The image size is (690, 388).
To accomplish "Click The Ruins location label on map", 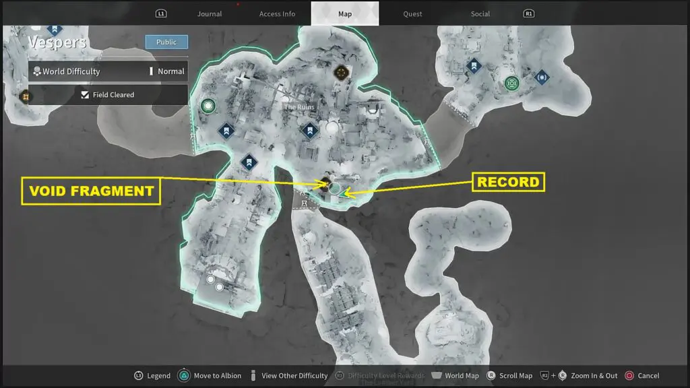I will coord(299,107).
